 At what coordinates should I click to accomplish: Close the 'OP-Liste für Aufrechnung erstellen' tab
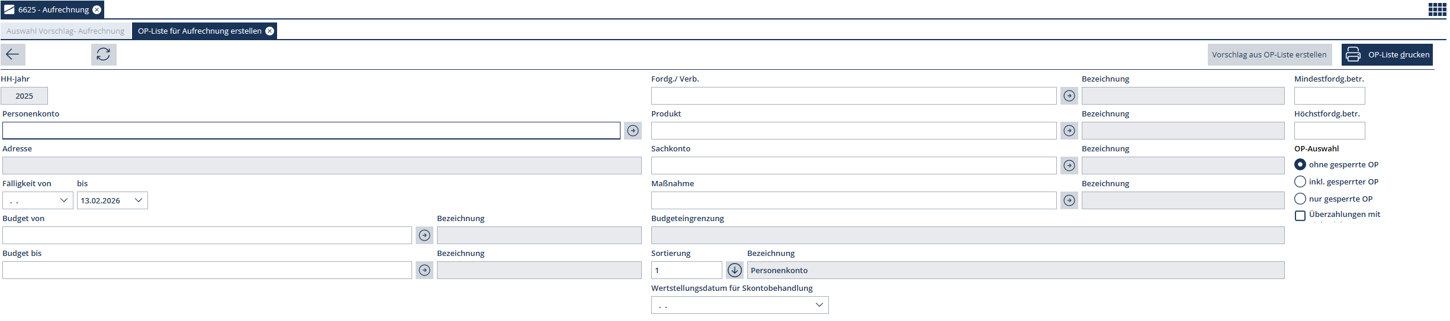(270, 31)
